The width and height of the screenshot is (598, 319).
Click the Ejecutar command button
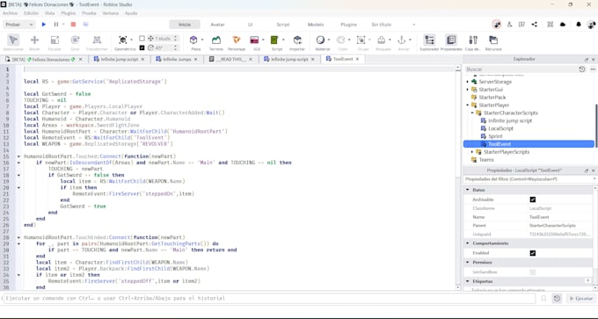point(580,299)
